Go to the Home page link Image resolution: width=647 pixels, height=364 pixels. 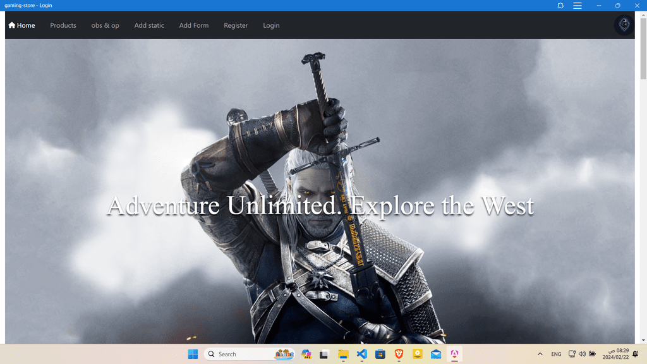(x=21, y=25)
